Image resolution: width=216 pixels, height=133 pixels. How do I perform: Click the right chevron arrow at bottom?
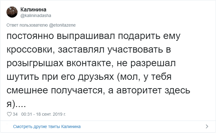click(207, 127)
